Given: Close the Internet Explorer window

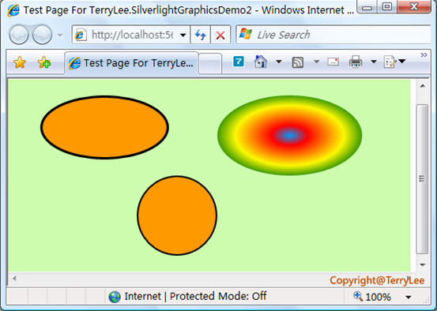Looking at the screenshot, I should coord(414,6).
